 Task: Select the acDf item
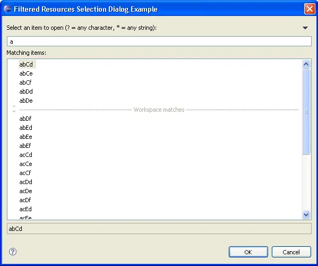coord(25,200)
